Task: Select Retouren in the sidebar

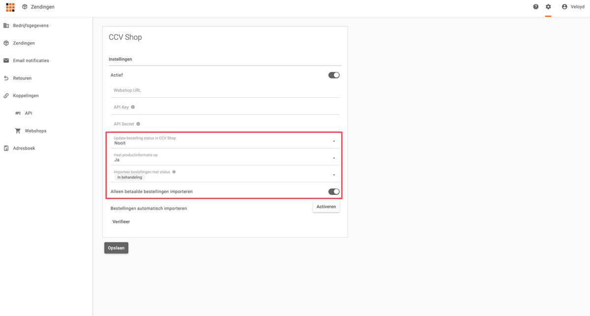Action: tap(22, 78)
